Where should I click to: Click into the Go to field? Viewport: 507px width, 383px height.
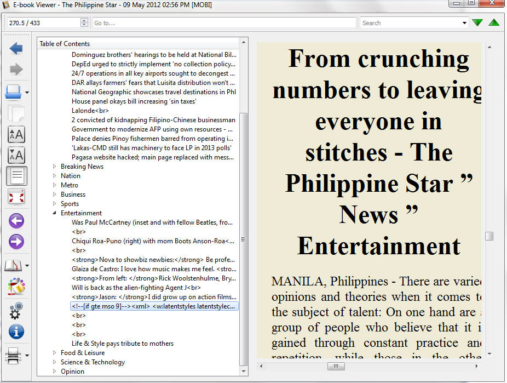click(224, 23)
